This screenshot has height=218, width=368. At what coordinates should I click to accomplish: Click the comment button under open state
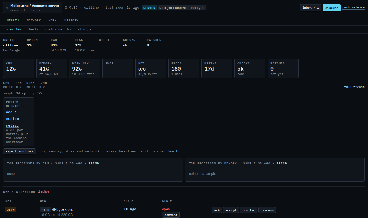(x=171, y=215)
